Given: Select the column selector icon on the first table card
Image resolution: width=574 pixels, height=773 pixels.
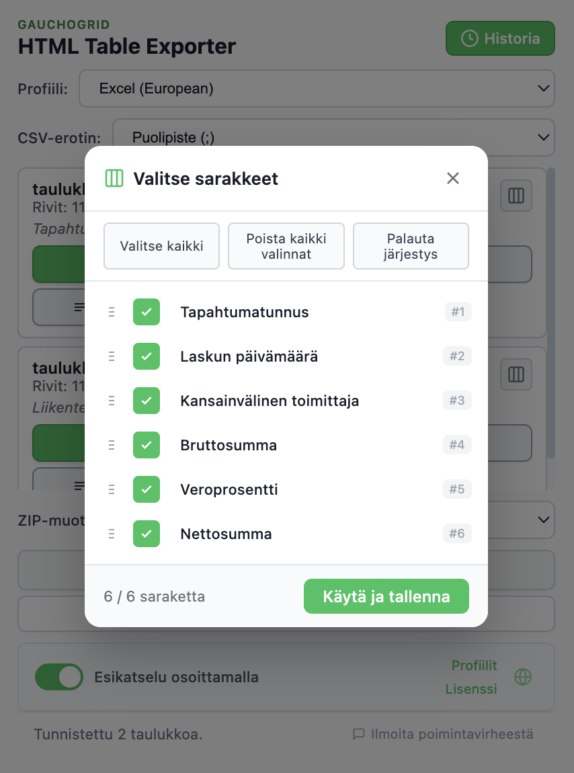Looking at the screenshot, I should 516,196.
